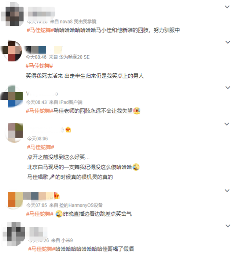The width and height of the screenshot is (235, 260).
Task: Click the crying emoji after 不会让我失望
Action: (x=137, y=110)
